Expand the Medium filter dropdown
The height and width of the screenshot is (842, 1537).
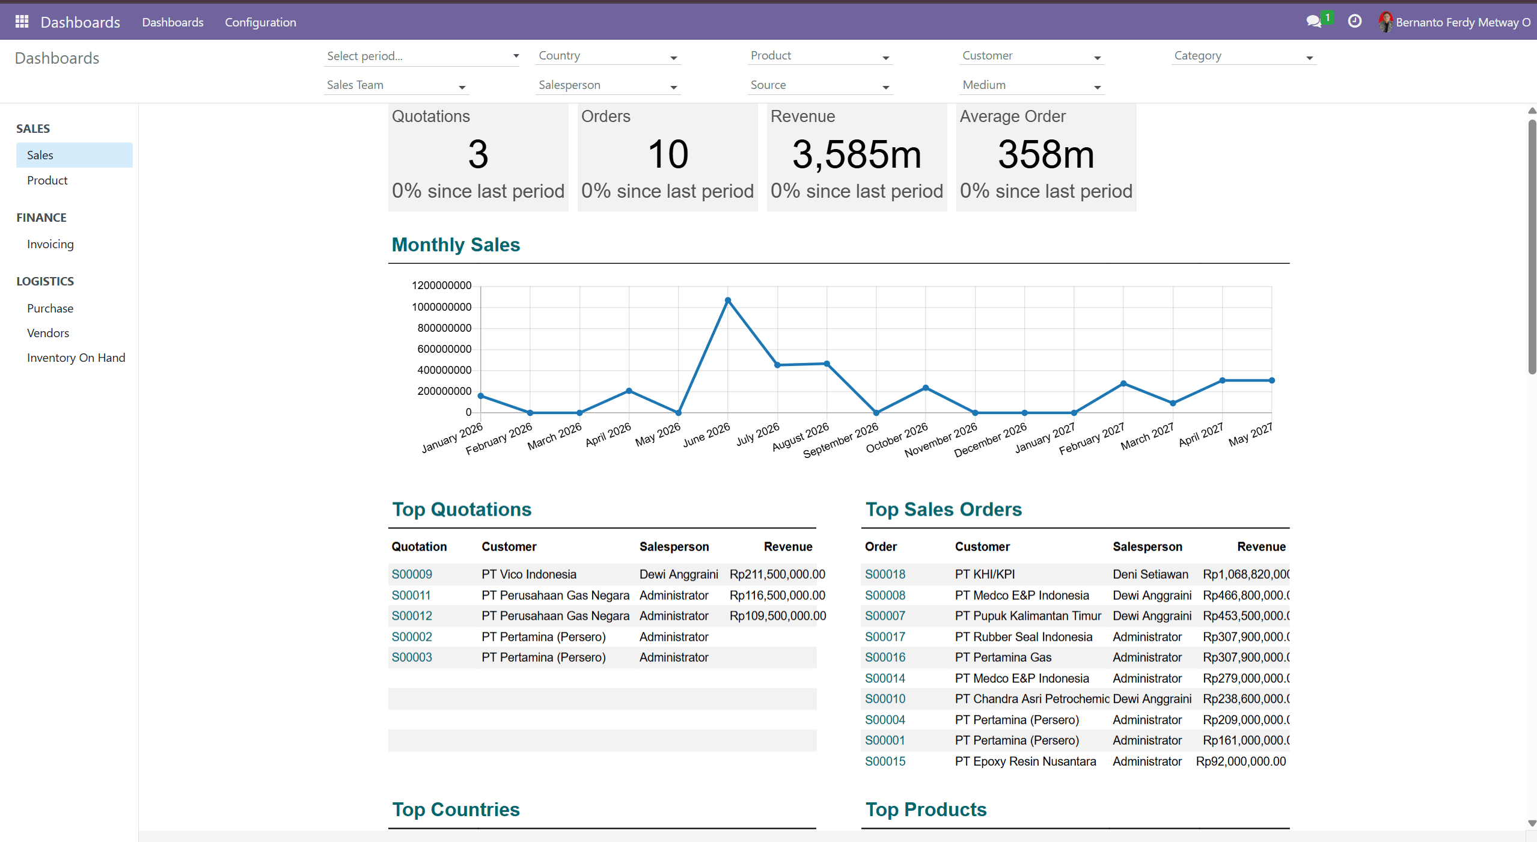1032,85
